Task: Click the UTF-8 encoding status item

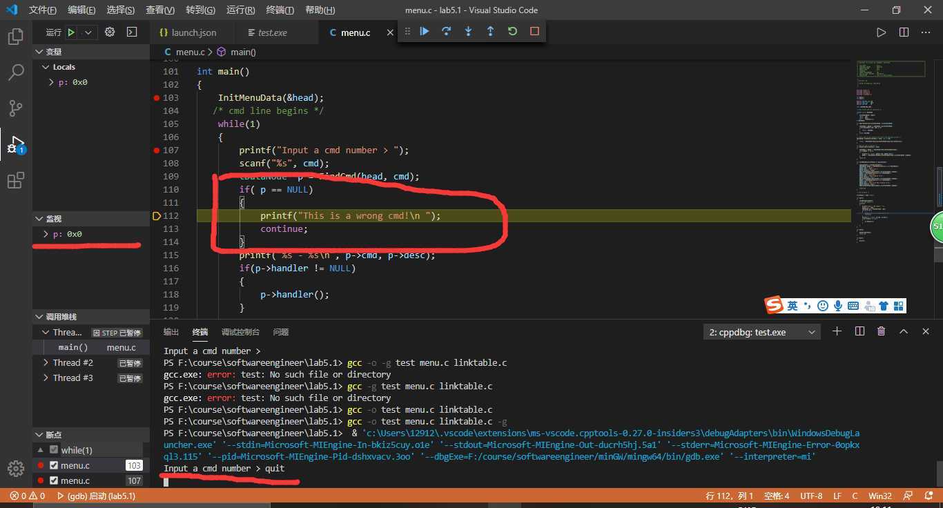Action: coord(811,496)
